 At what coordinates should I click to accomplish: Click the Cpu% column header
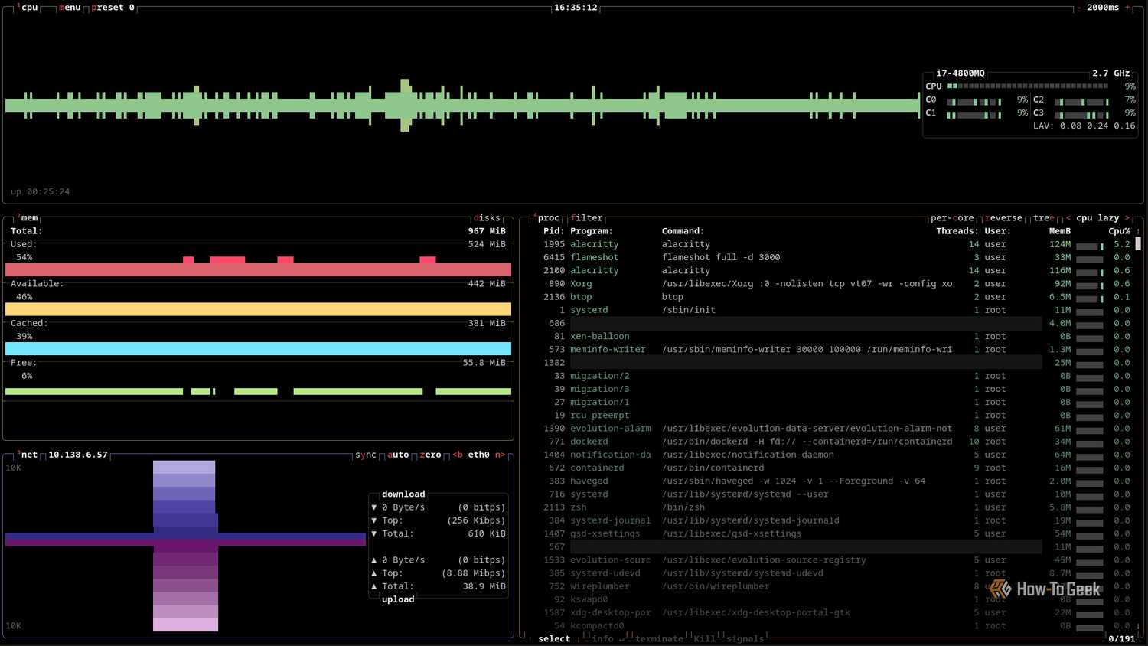point(1120,231)
